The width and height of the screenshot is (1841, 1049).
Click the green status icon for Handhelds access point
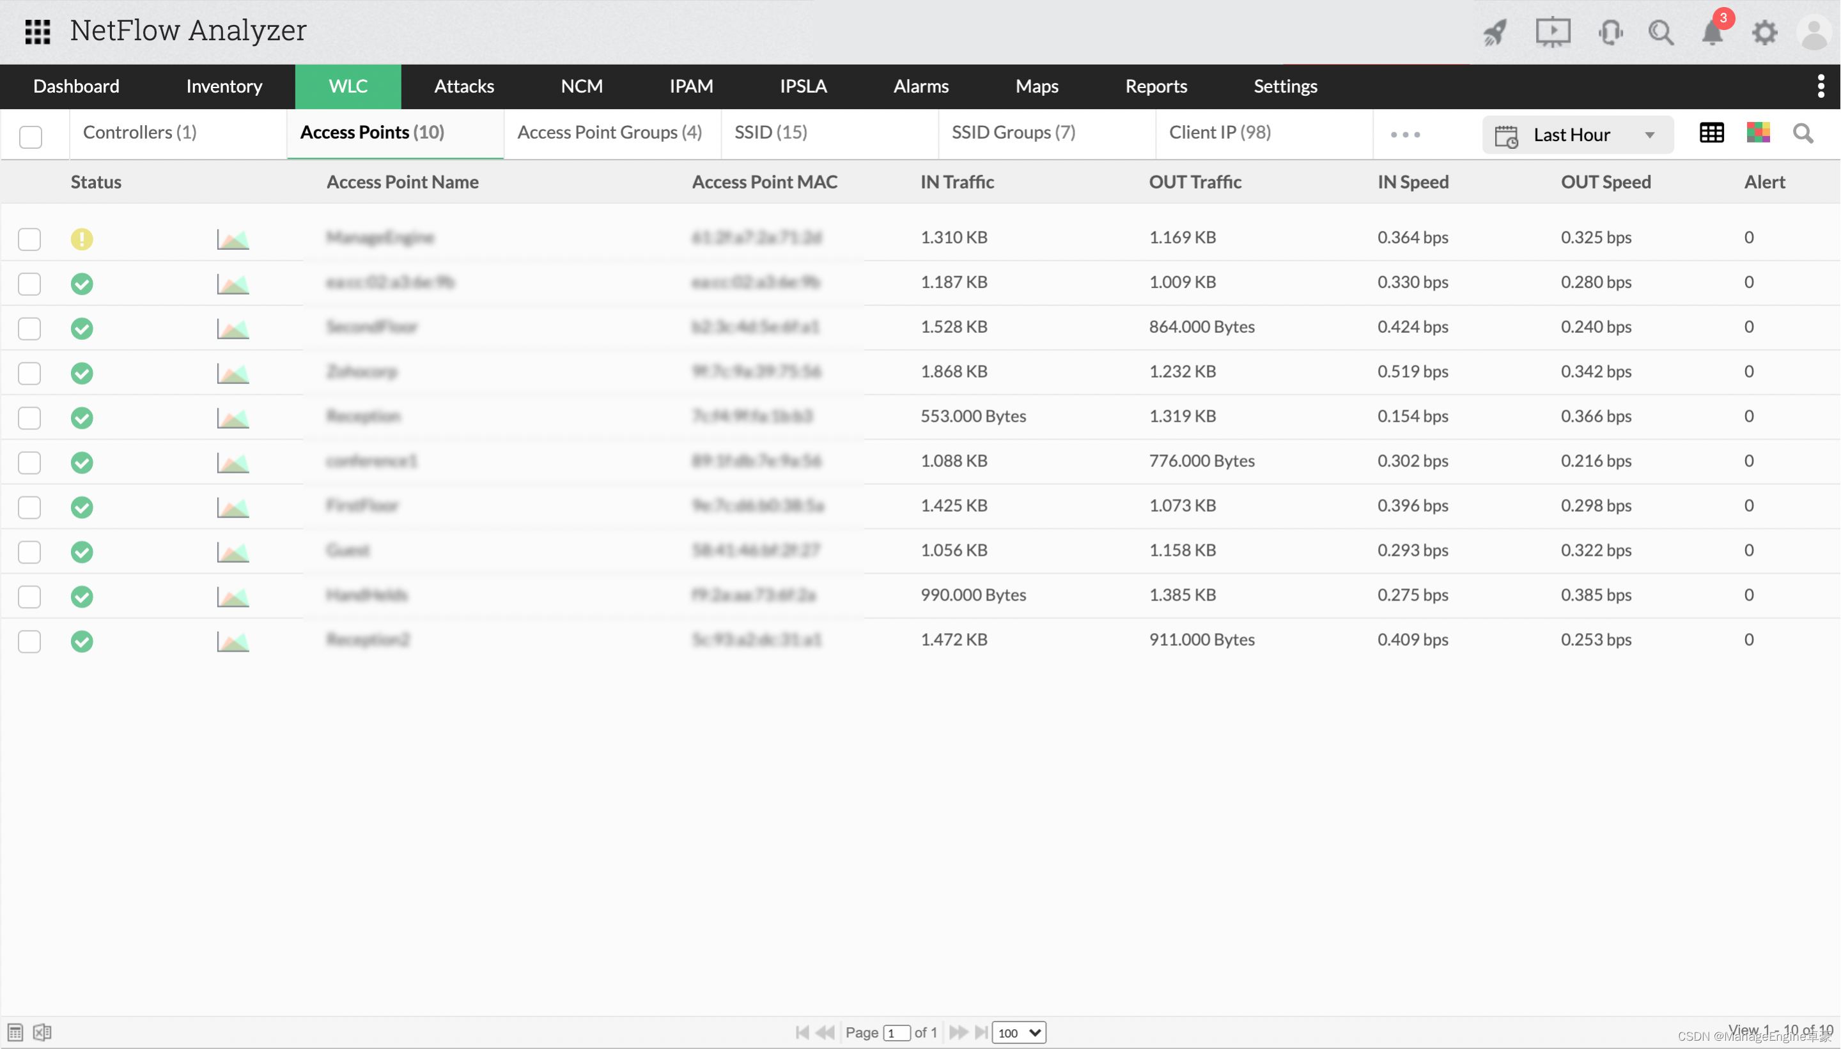(82, 595)
